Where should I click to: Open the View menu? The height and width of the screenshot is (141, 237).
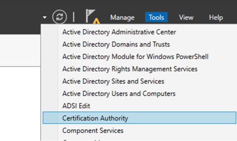tap(186, 17)
